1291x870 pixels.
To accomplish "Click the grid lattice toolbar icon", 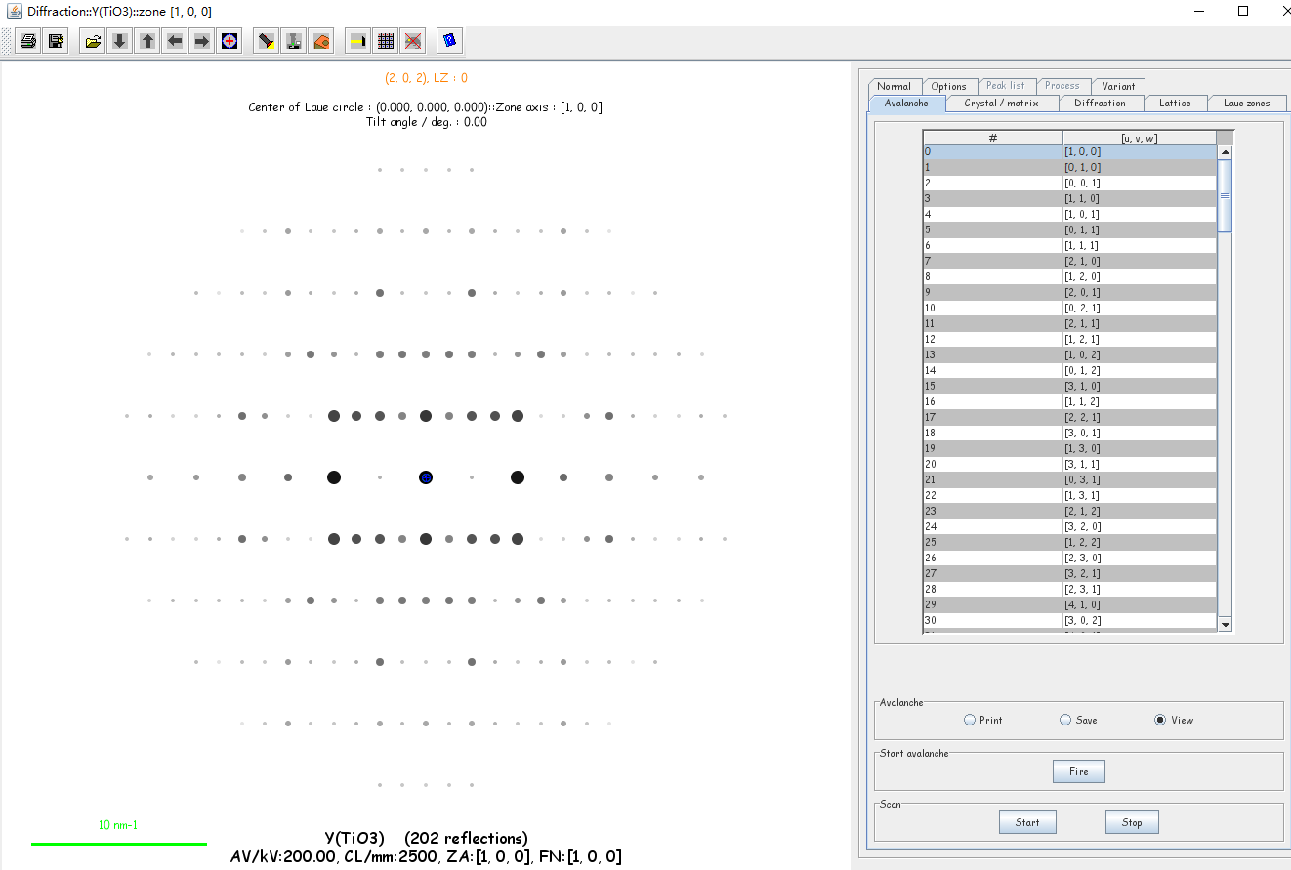I will tap(386, 41).
